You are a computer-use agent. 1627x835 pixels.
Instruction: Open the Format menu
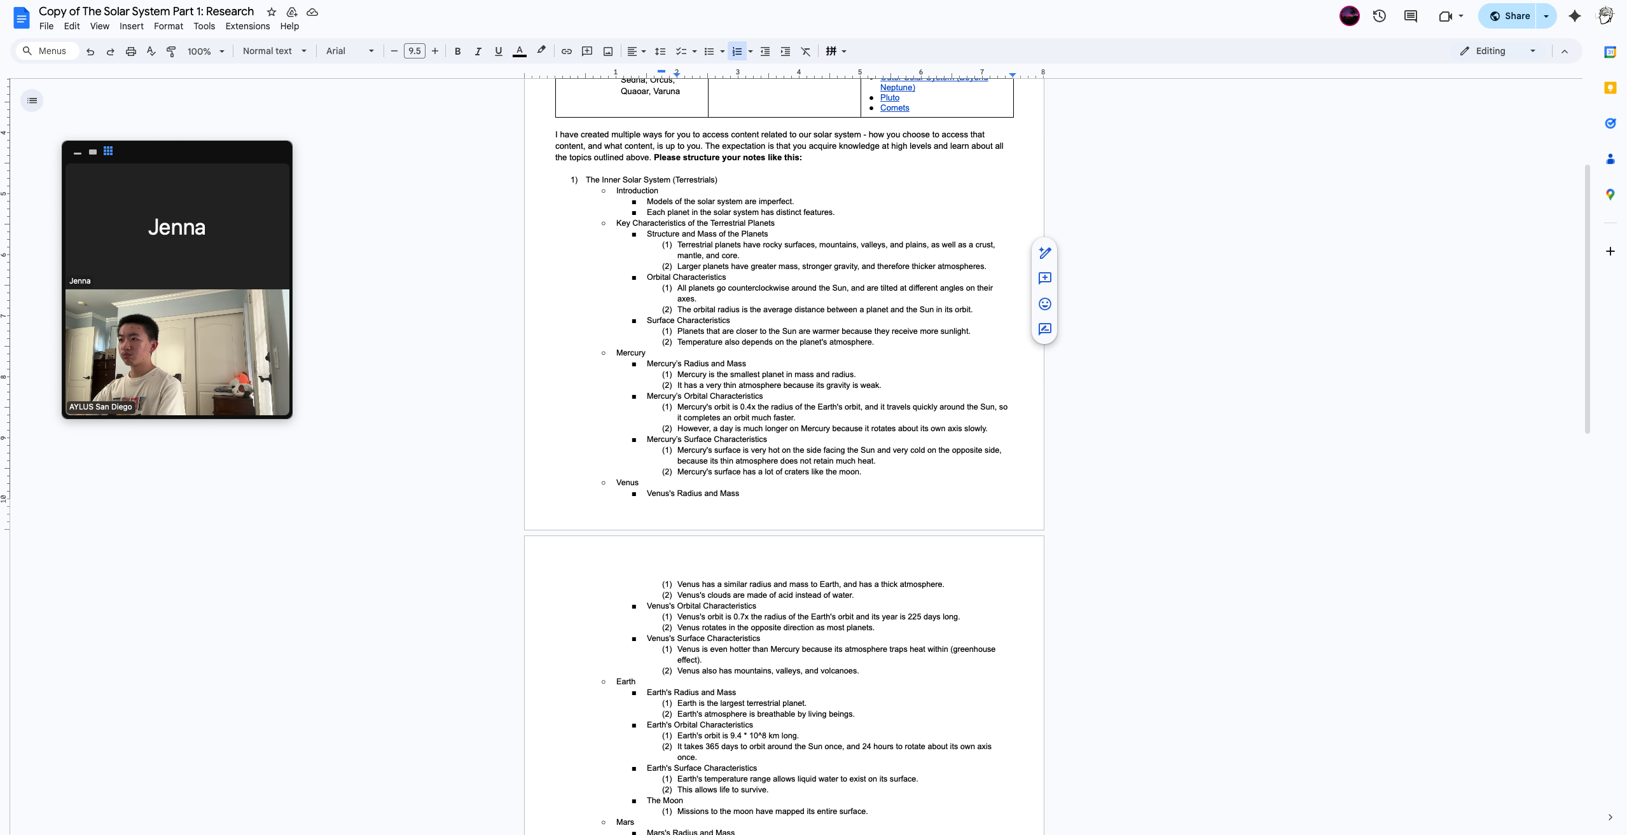click(x=169, y=26)
